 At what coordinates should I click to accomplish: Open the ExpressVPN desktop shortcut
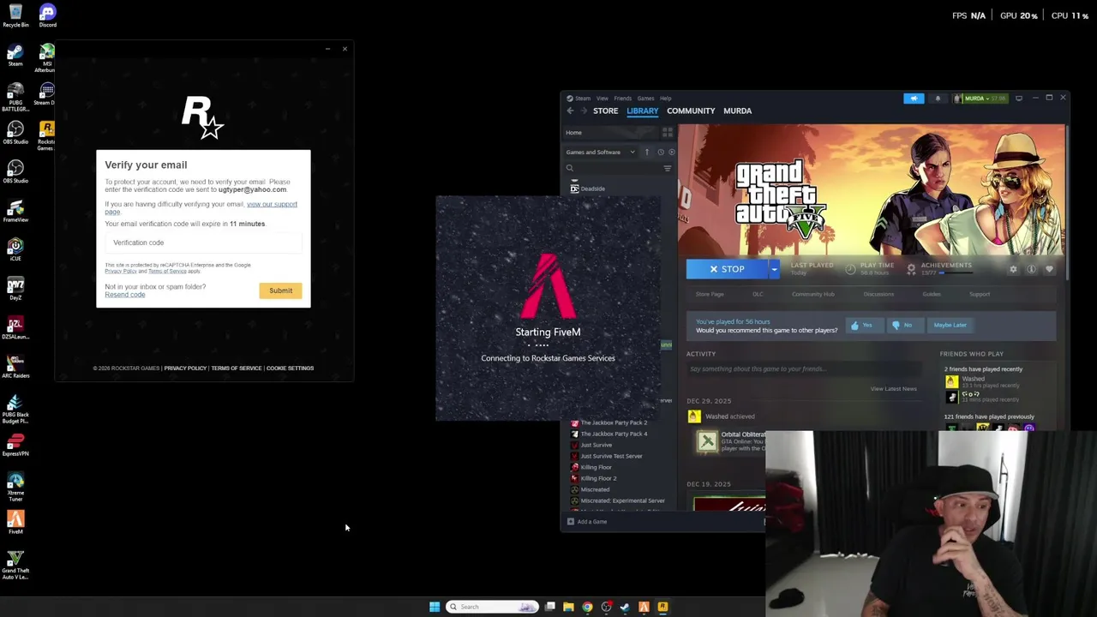[15, 445]
